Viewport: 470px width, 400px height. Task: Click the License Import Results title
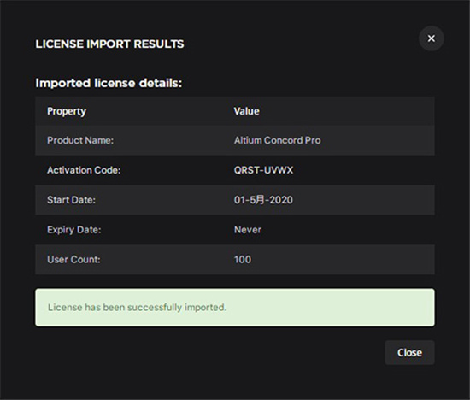[x=109, y=44]
